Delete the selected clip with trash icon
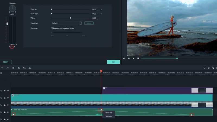Image resolution: width=217 pixels, height=122 pixels. (13, 68)
